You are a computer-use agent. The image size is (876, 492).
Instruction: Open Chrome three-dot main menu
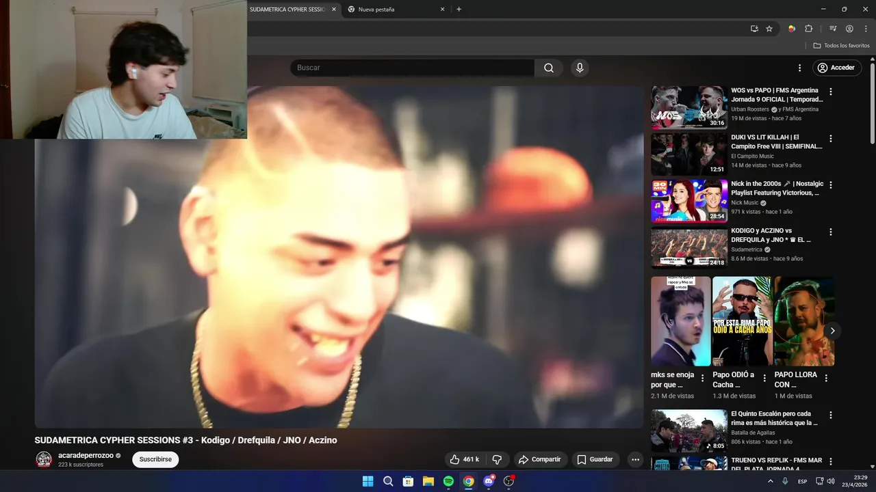pyautogui.click(x=866, y=29)
